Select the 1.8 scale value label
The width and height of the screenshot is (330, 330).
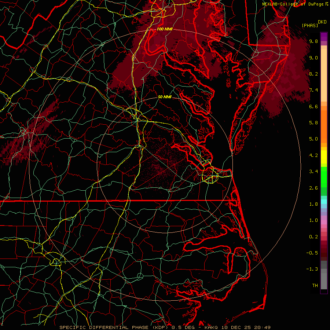coord(313,204)
